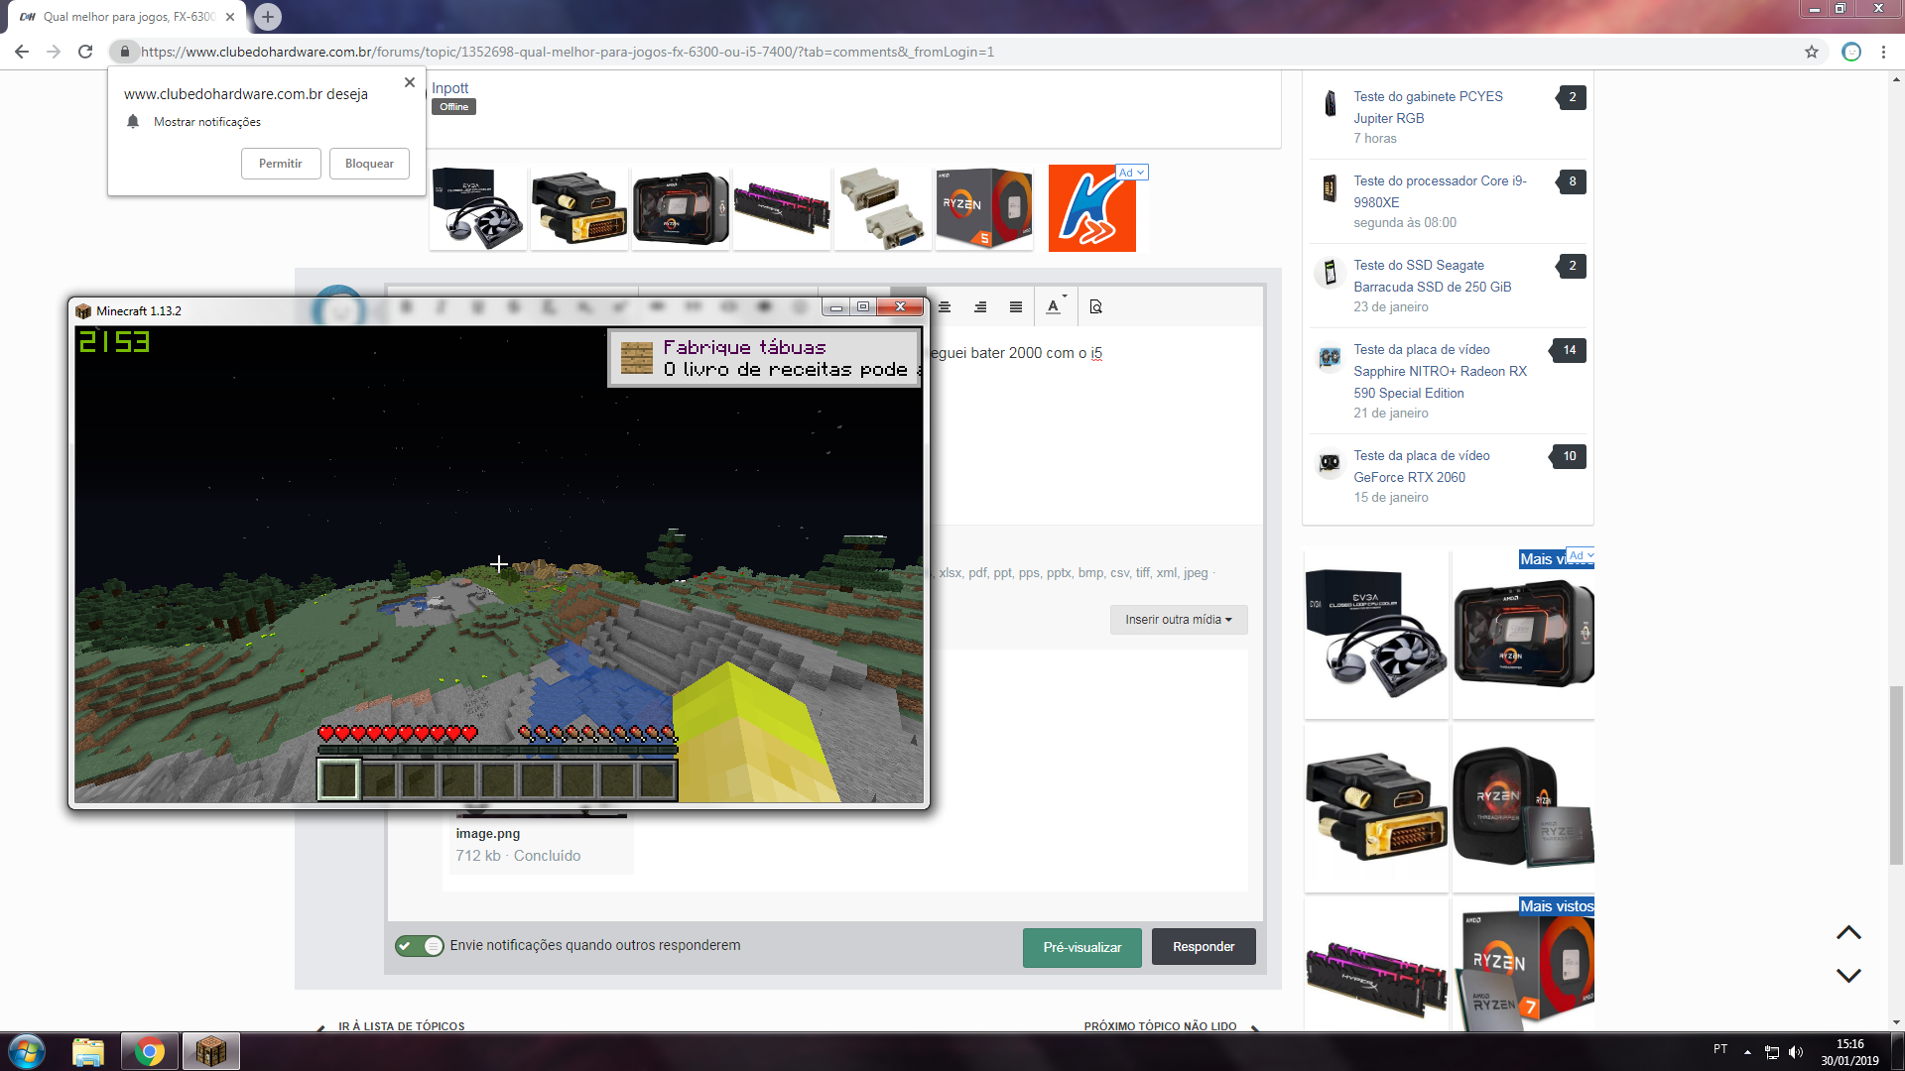
Task: Click PCYES Jupiter cabinet thumbnail icon
Action: (x=1330, y=103)
